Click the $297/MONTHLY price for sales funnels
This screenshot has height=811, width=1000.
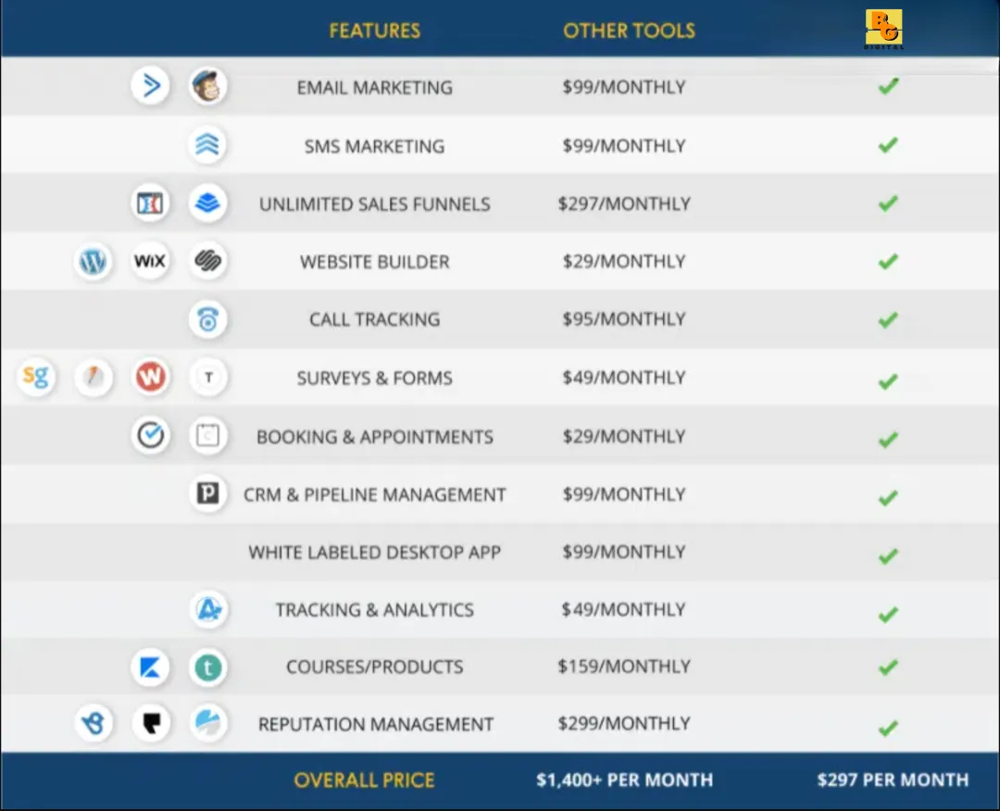point(624,204)
